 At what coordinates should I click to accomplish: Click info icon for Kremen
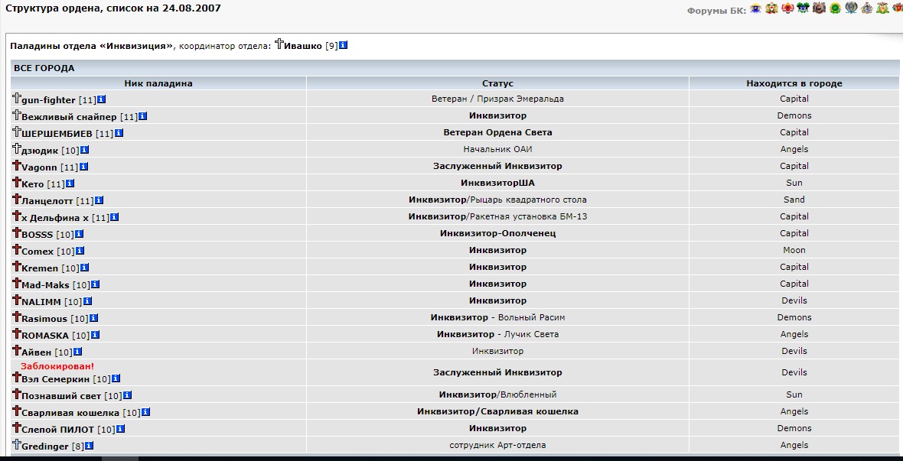coord(85,268)
